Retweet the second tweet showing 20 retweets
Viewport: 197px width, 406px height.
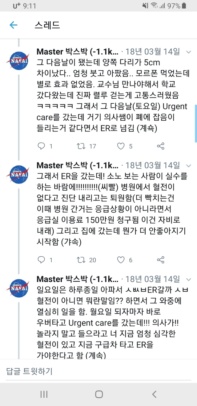pyautogui.click(x=81, y=260)
